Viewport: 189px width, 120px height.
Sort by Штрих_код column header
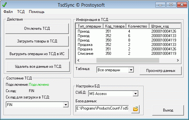165,26
